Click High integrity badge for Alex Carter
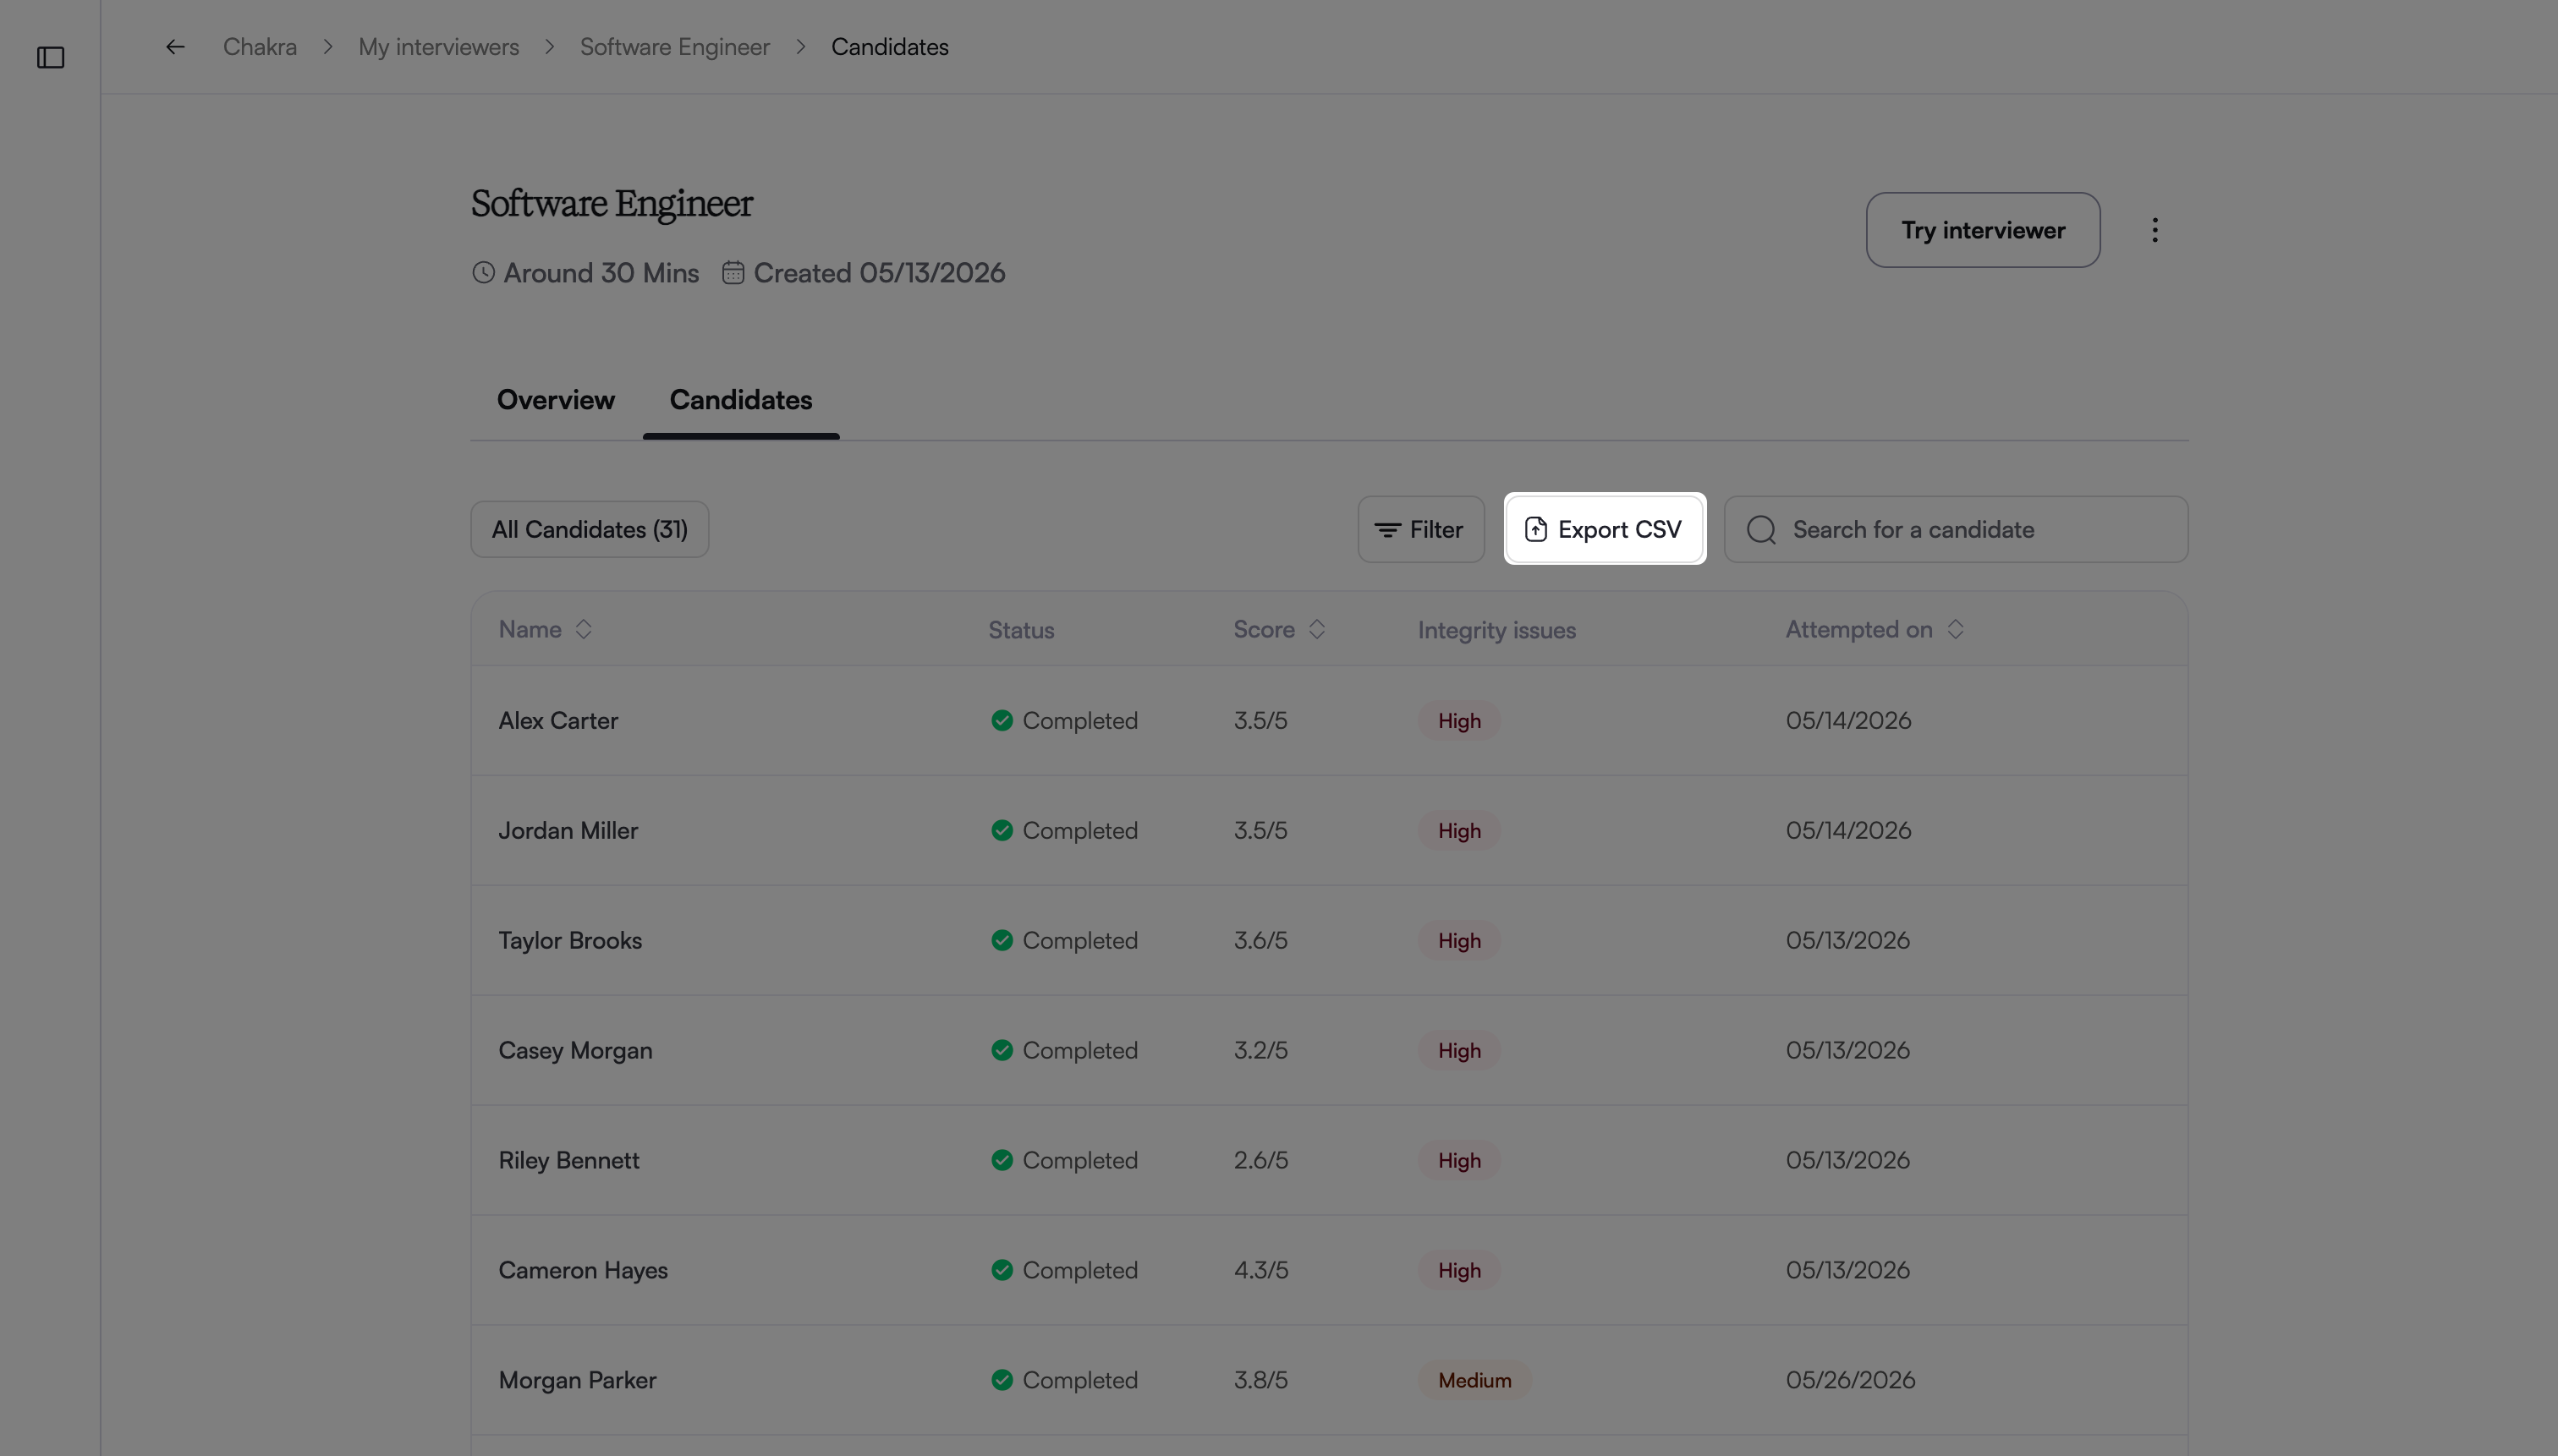The height and width of the screenshot is (1456, 2558). (x=1458, y=720)
